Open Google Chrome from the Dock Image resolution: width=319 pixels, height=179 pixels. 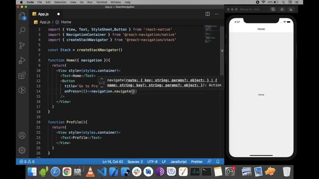pos(67,172)
